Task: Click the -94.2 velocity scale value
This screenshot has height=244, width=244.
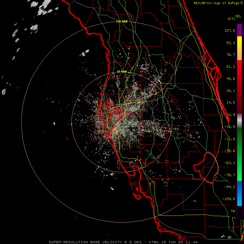Action: click(230, 187)
